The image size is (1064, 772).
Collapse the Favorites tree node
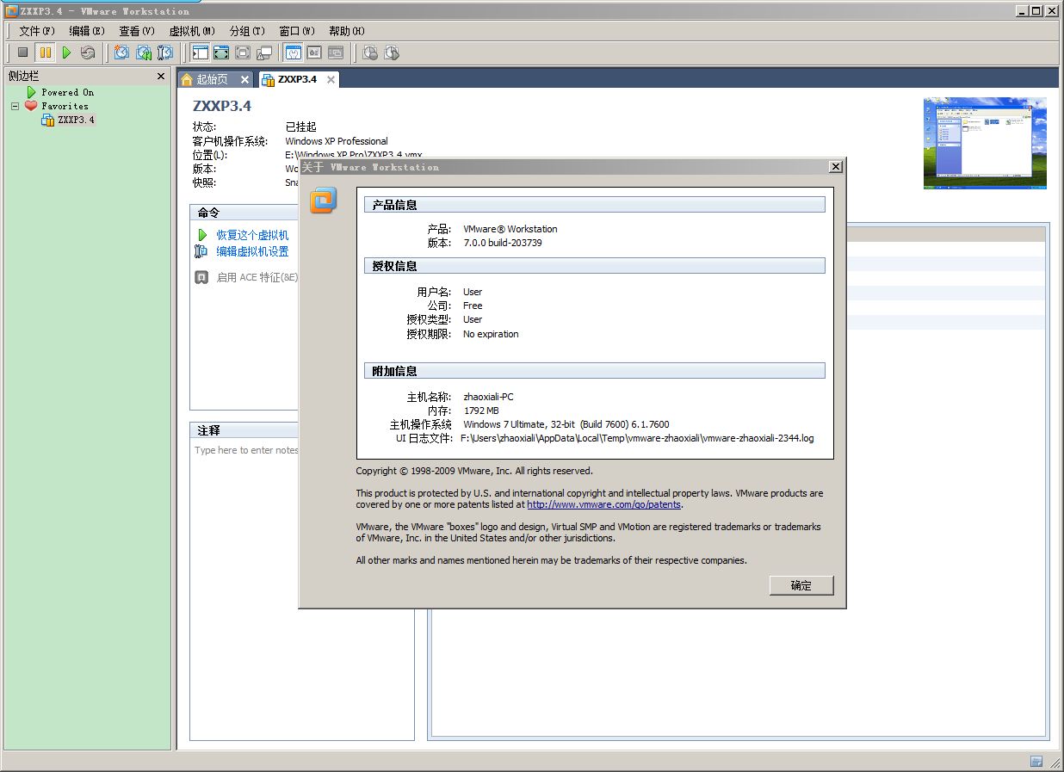15,106
